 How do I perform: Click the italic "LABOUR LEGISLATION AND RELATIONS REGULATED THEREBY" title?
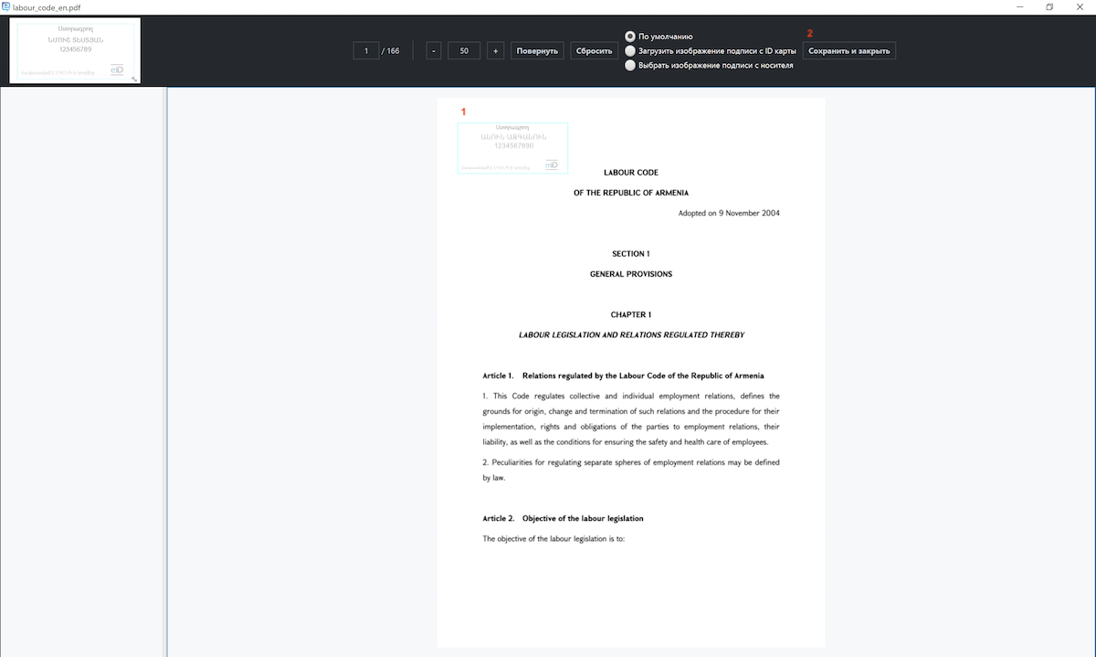click(631, 335)
